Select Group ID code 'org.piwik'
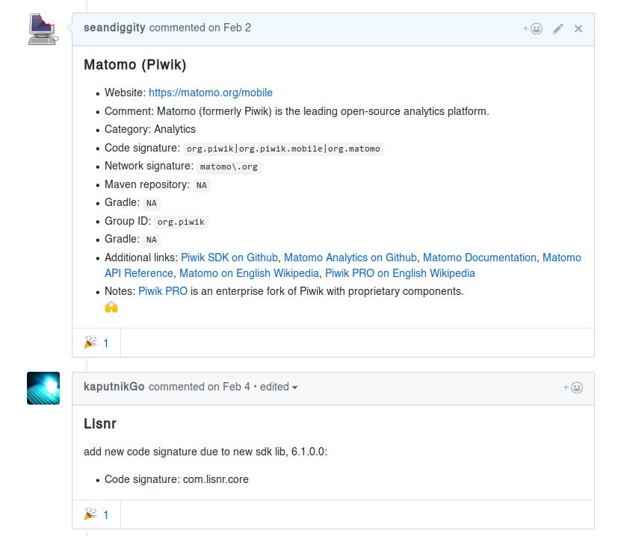 (181, 222)
